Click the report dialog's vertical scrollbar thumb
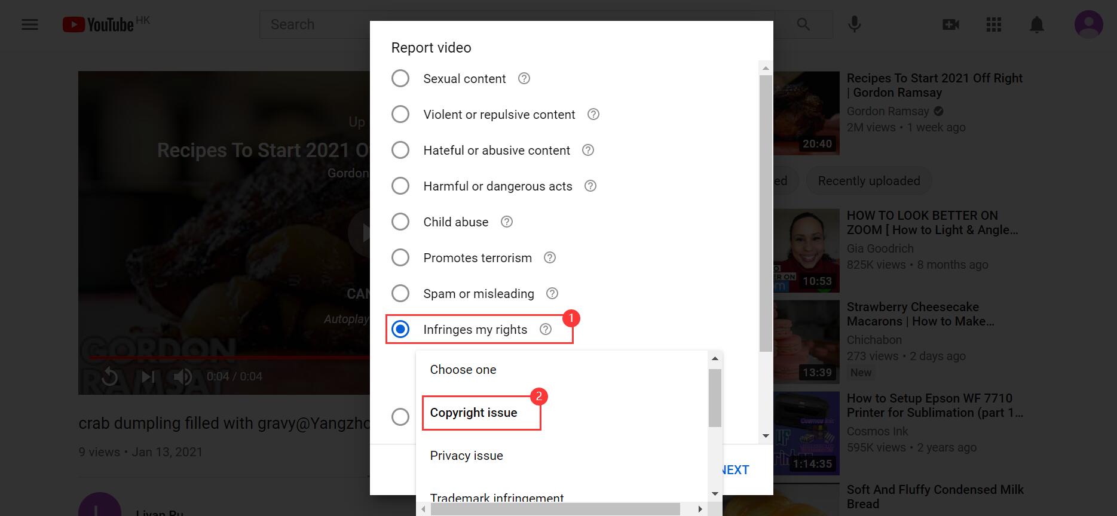 tap(766, 213)
